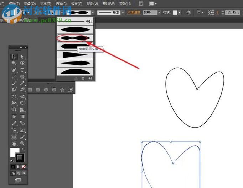Set paint mode to None
The height and width of the screenshot is (188, 243).
pos(24,167)
